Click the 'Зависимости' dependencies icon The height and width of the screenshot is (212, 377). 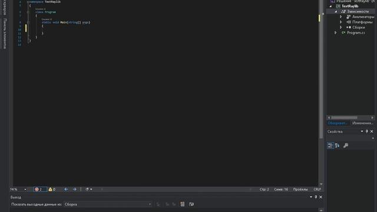point(343,12)
